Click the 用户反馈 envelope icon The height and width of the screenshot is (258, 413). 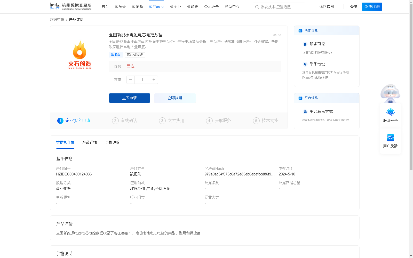click(x=390, y=137)
